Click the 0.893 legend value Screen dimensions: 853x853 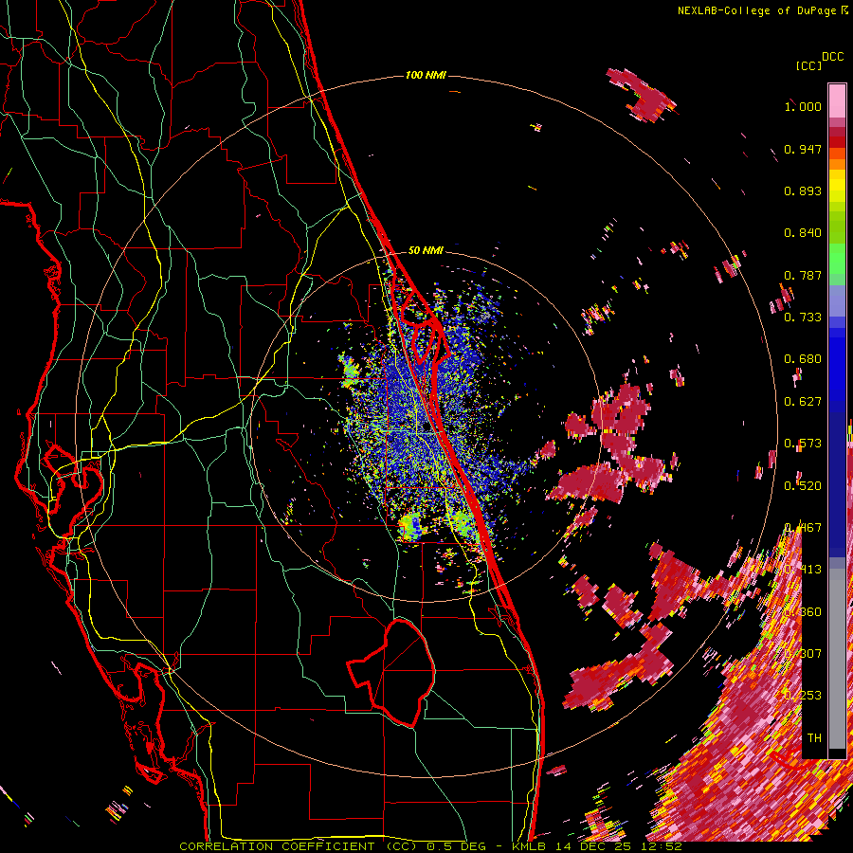click(x=803, y=191)
